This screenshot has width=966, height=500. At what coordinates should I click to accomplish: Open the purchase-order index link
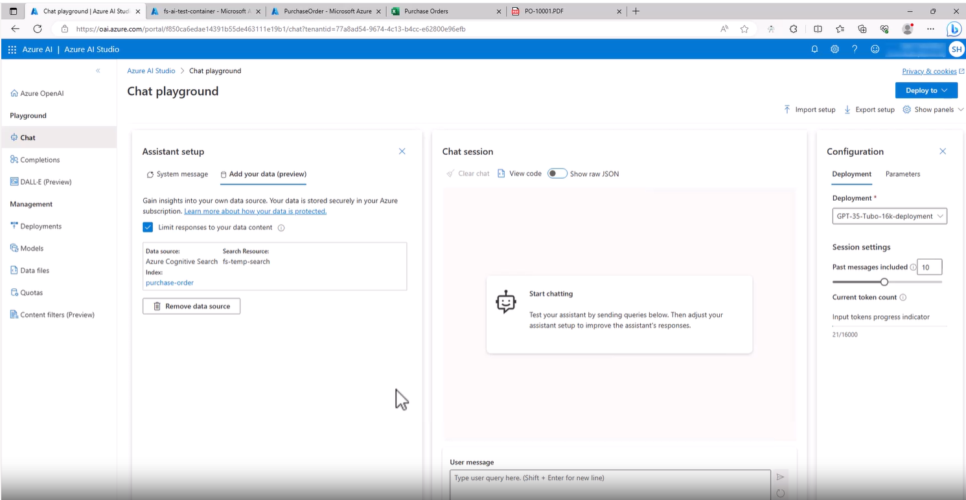[x=169, y=282]
